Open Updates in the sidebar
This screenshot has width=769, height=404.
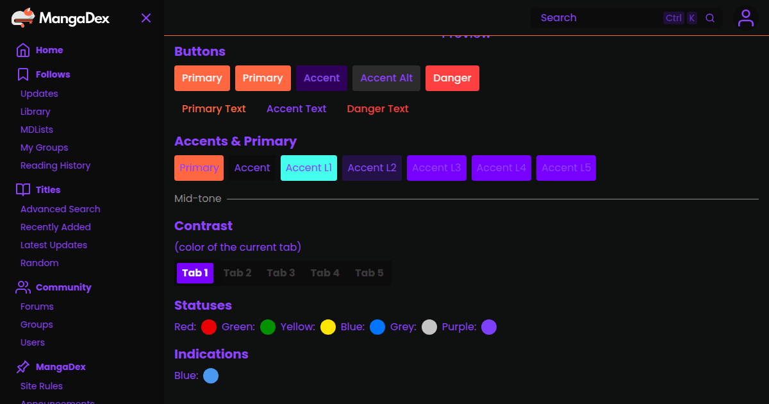click(39, 94)
